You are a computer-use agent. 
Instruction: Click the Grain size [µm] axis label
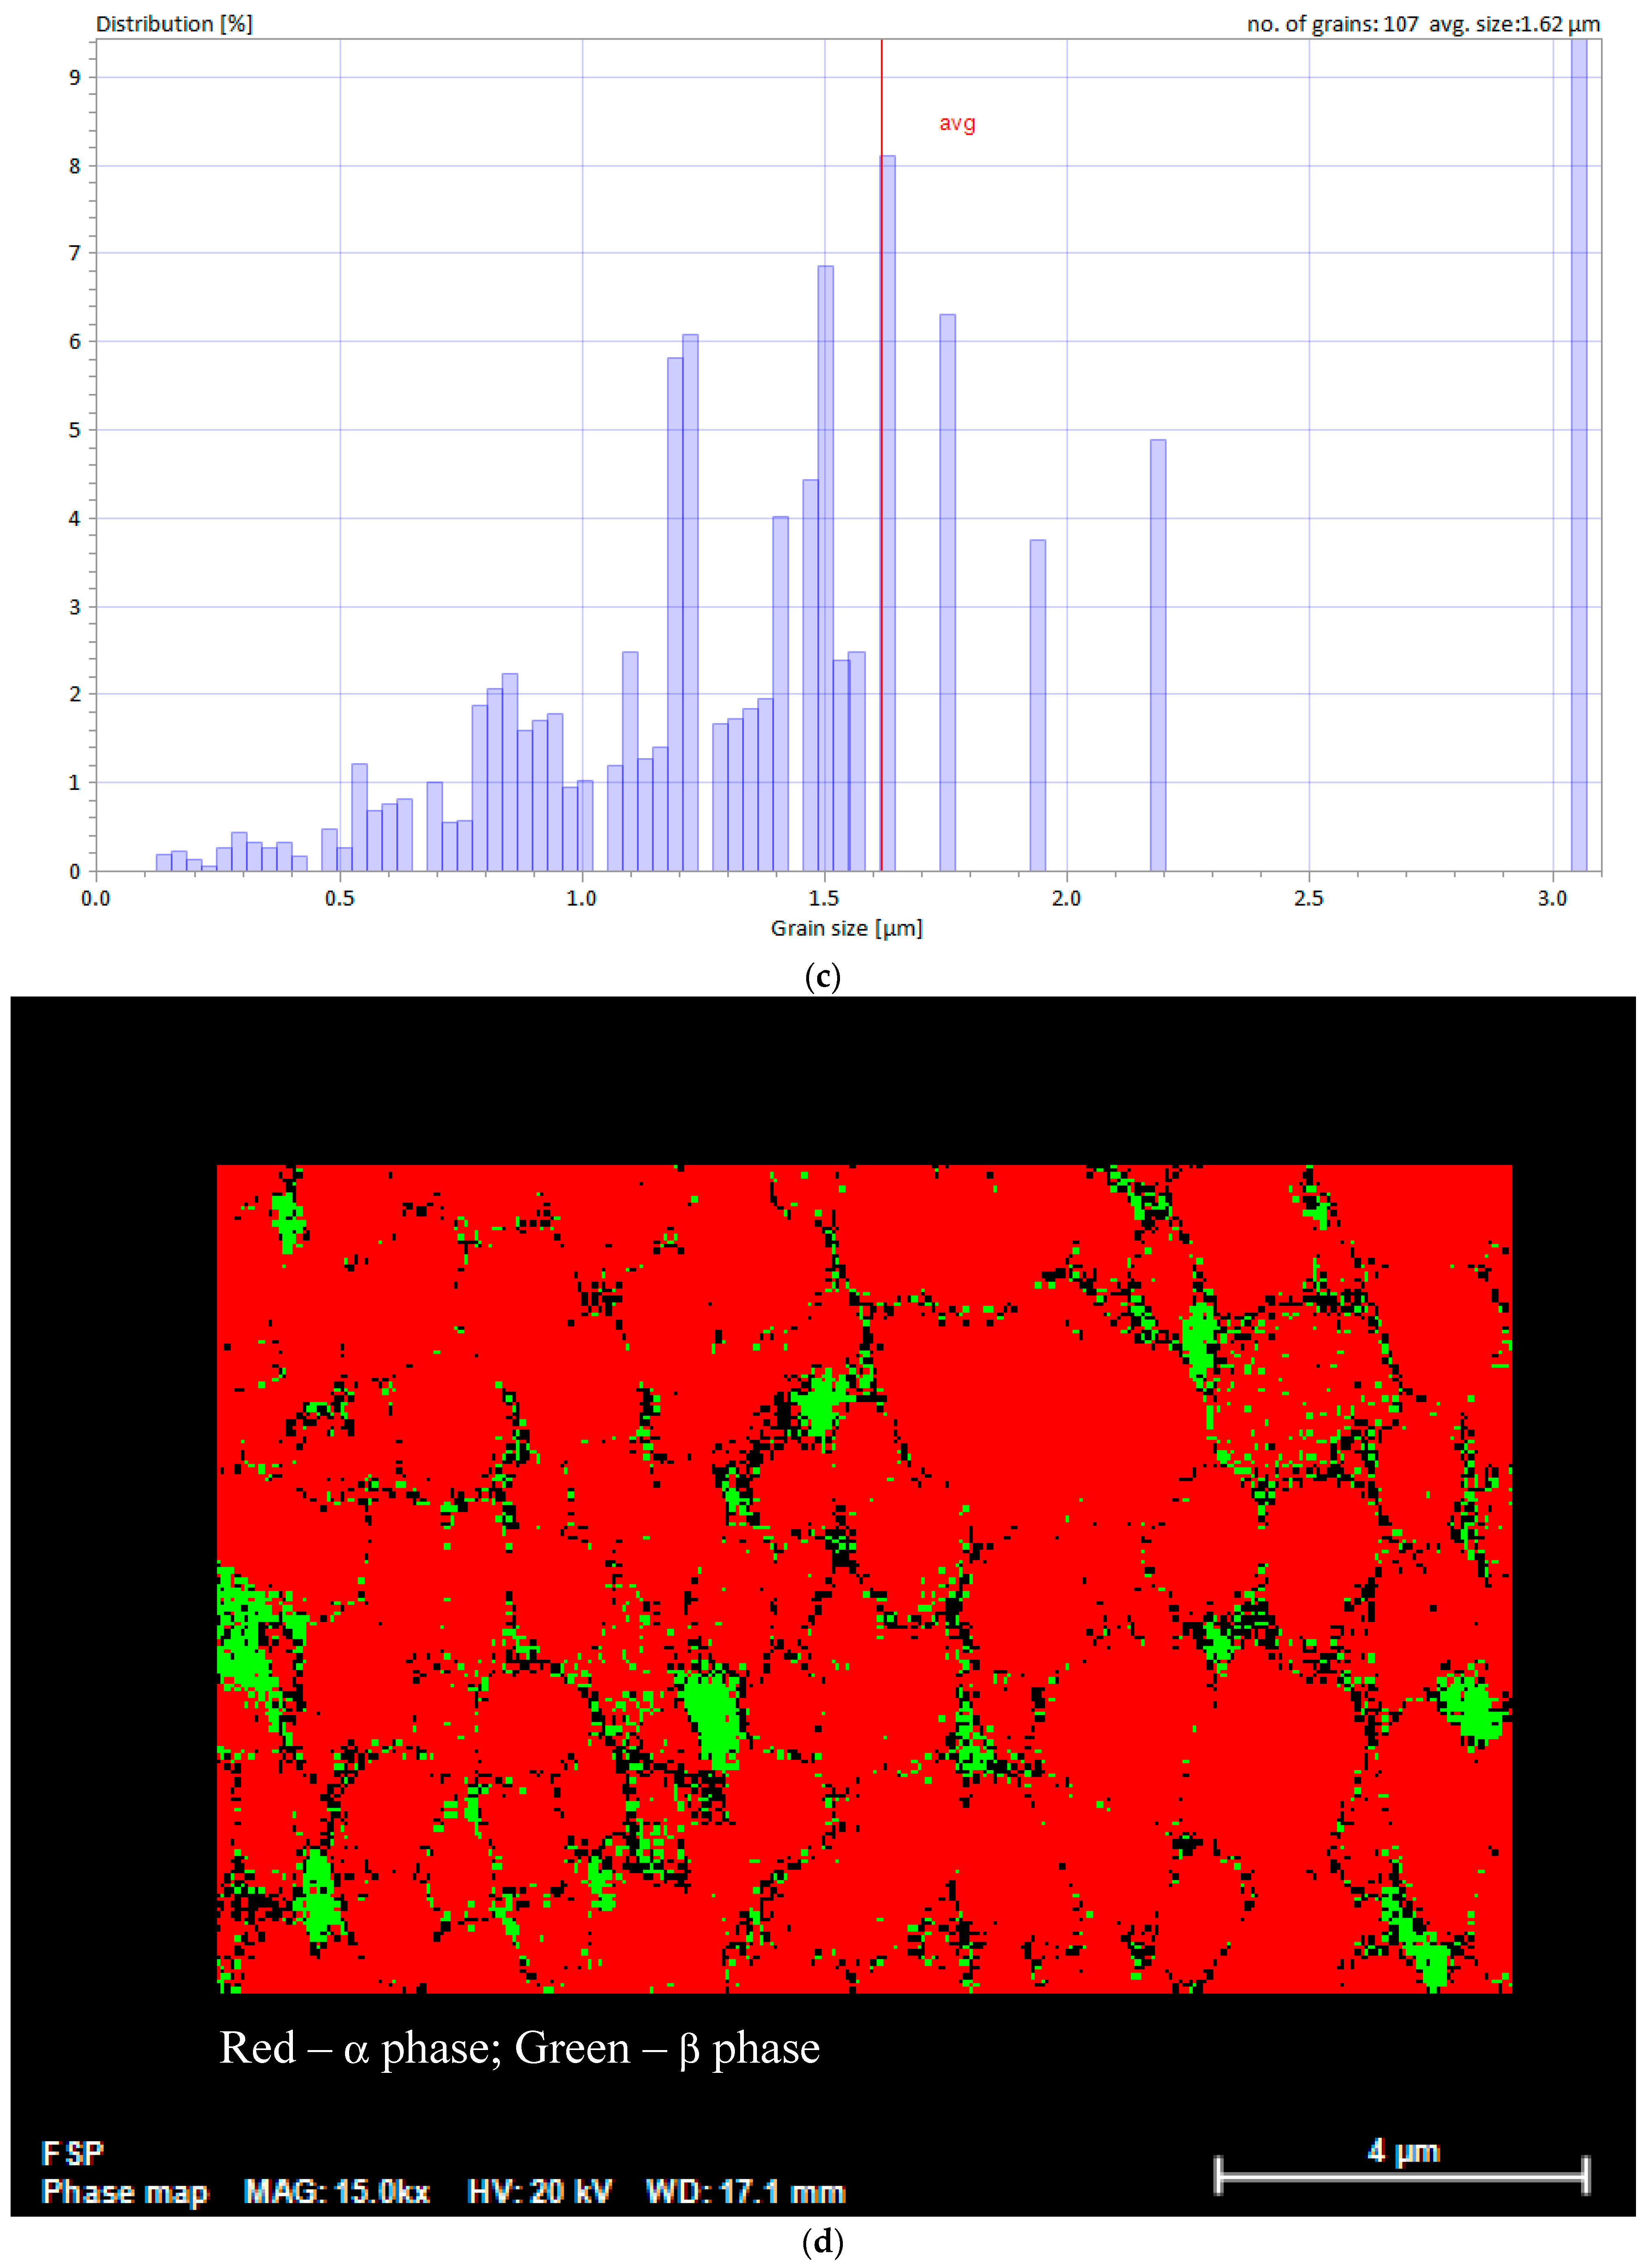tap(847, 928)
